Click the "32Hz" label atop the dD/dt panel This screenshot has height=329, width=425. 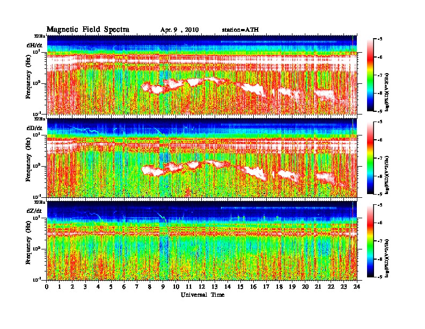point(40,119)
